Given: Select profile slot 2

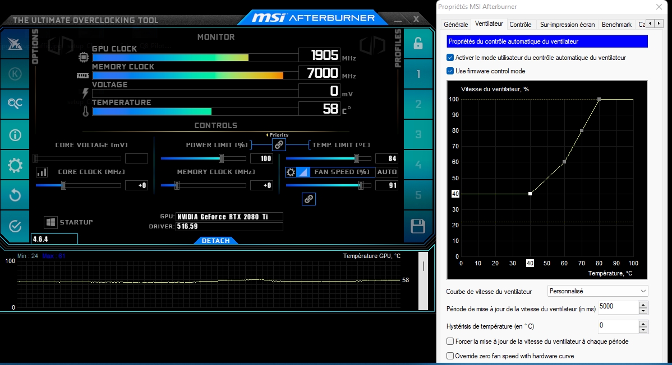Looking at the screenshot, I should point(418,104).
